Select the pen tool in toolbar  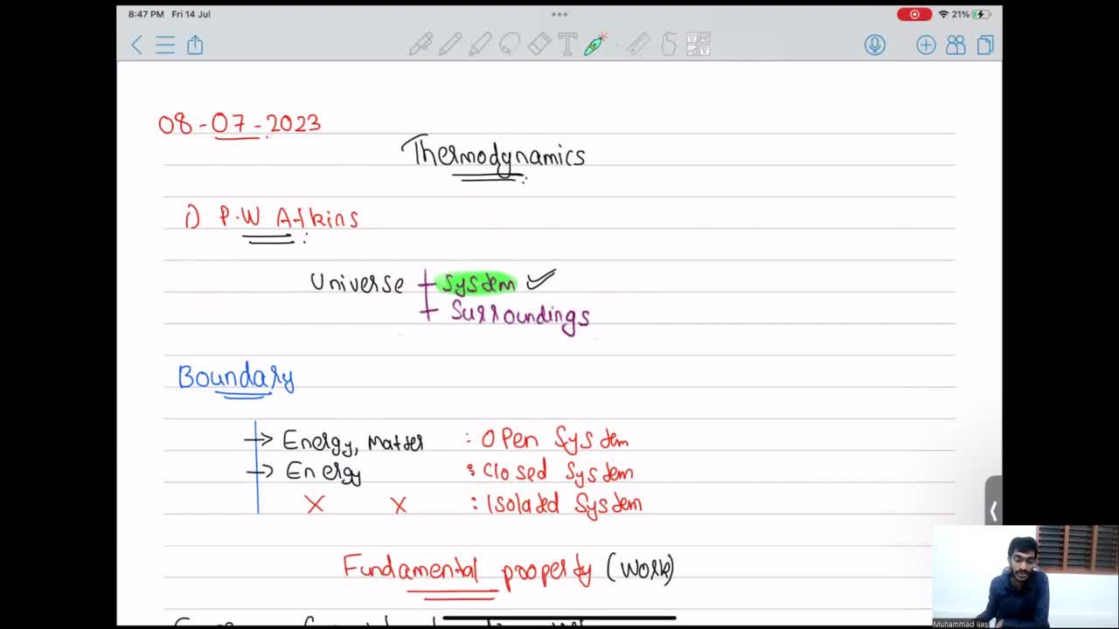[421, 45]
